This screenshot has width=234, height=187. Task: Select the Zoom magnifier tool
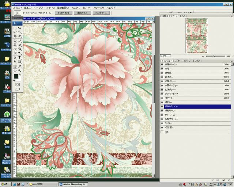19,70
